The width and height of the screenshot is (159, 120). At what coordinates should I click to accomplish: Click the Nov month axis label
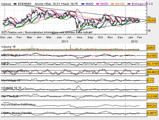pyautogui.click(x=110, y=37)
